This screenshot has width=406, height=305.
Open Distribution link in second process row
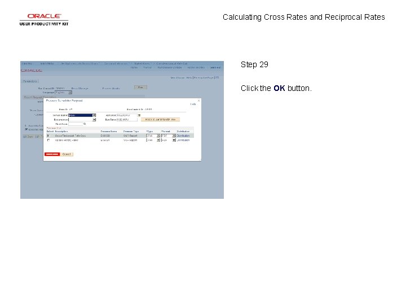[x=183, y=140]
